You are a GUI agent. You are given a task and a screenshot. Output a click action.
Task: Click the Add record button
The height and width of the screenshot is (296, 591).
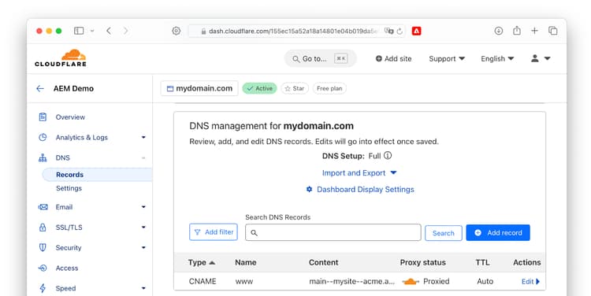click(x=498, y=233)
